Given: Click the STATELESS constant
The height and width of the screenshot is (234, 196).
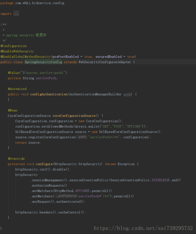Looking at the screenshot, I should tap(160, 180).
